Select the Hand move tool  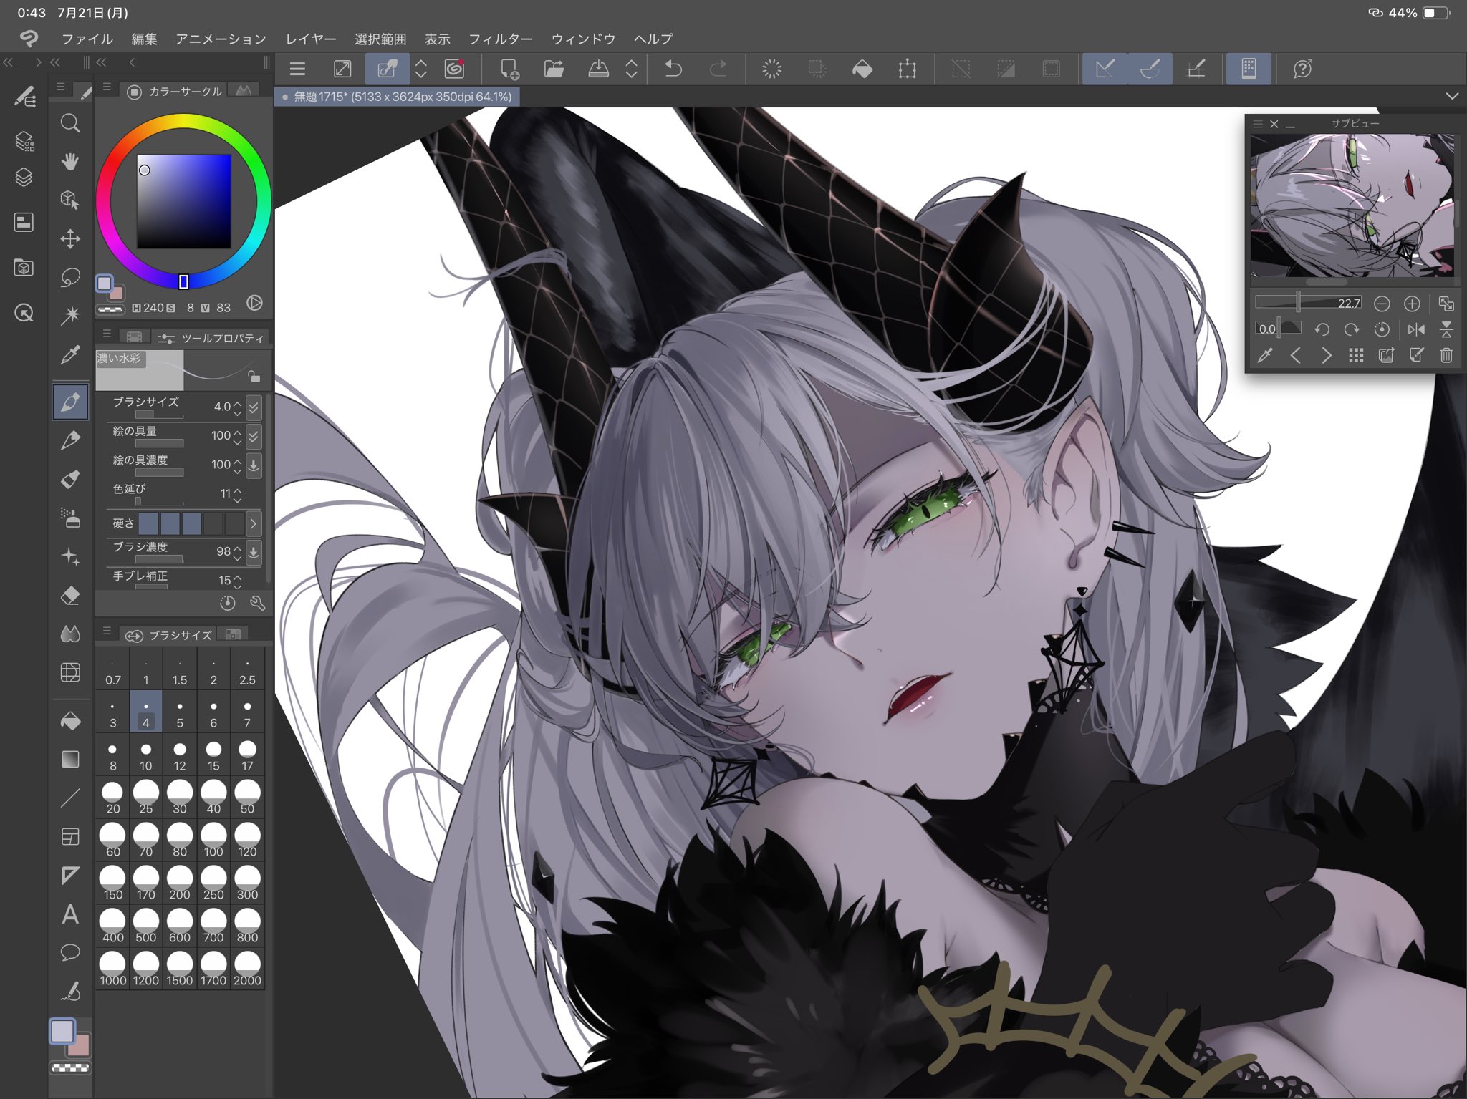point(70,162)
